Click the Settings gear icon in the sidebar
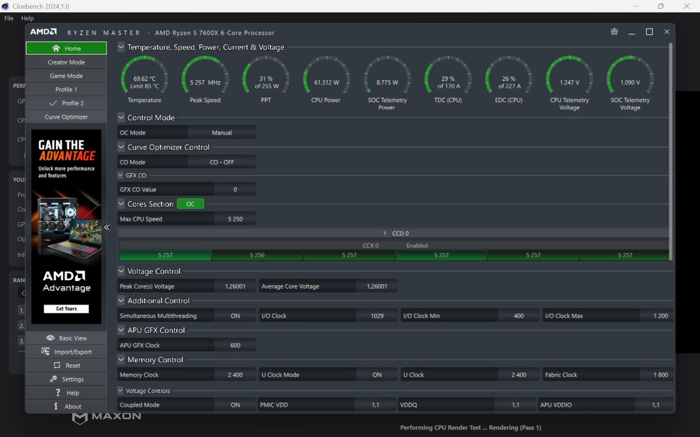 tap(54, 379)
